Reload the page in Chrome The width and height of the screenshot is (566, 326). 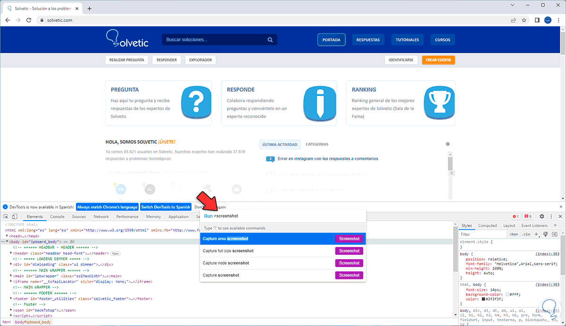click(29, 20)
